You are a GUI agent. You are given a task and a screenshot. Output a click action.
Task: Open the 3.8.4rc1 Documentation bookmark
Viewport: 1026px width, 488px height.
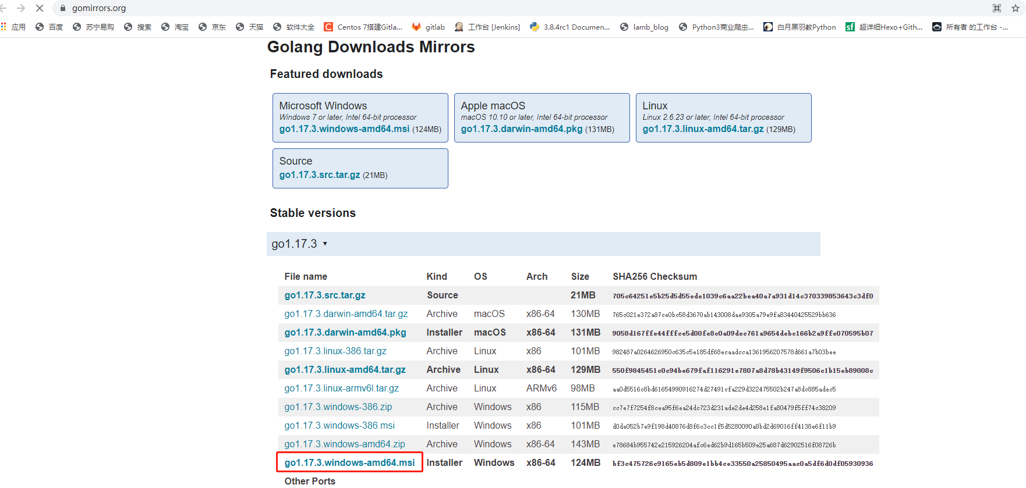tap(570, 27)
